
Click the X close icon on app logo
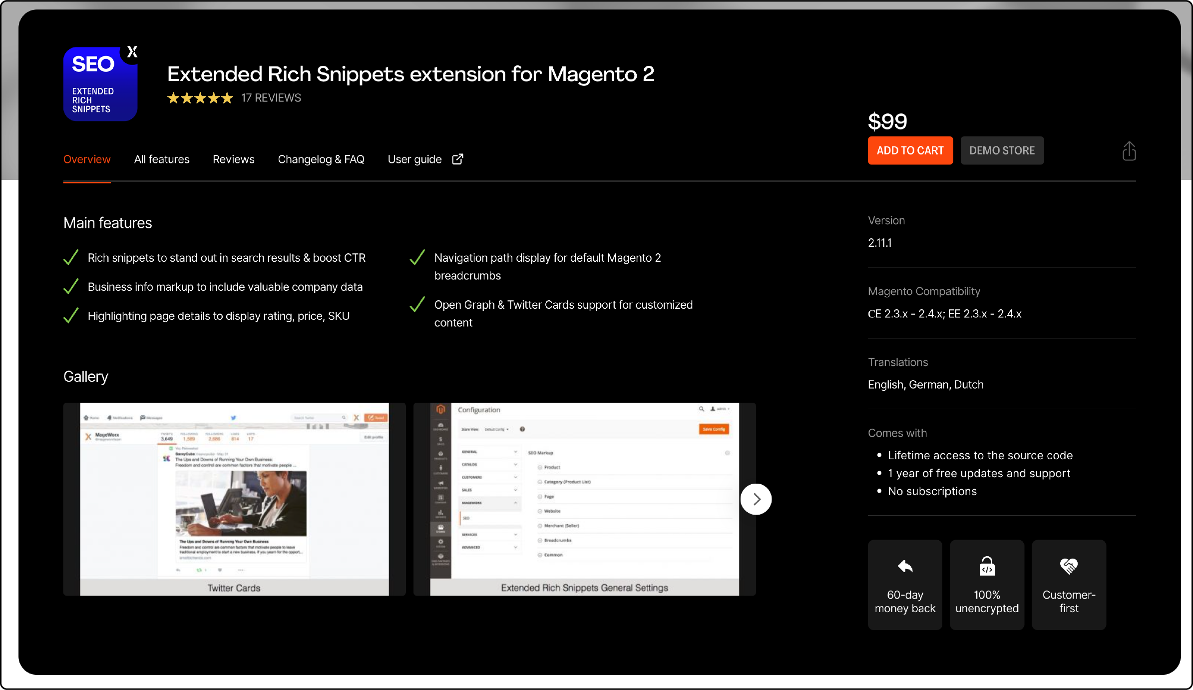pos(133,52)
